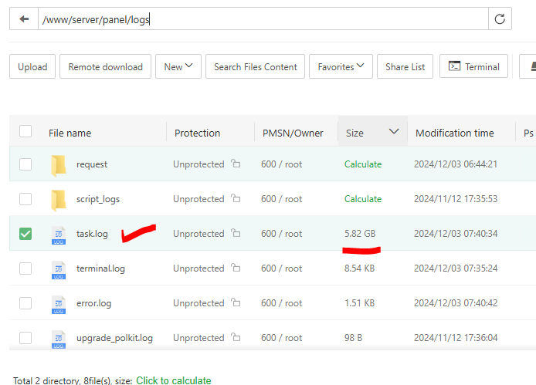
Task: Select the task.log file name
Action: click(92, 234)
